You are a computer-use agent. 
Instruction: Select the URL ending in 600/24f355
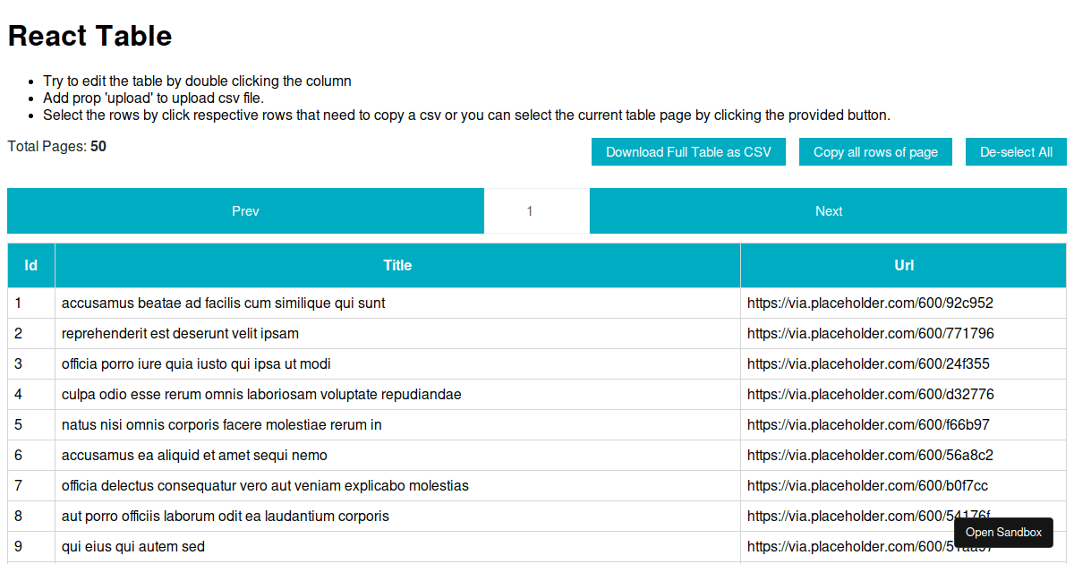[x=868, y=364]
